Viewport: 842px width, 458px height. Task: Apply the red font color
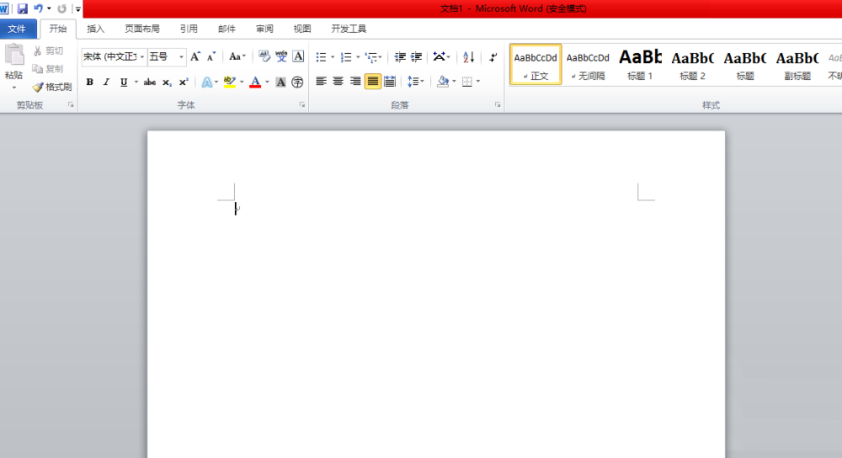point(256,83)
